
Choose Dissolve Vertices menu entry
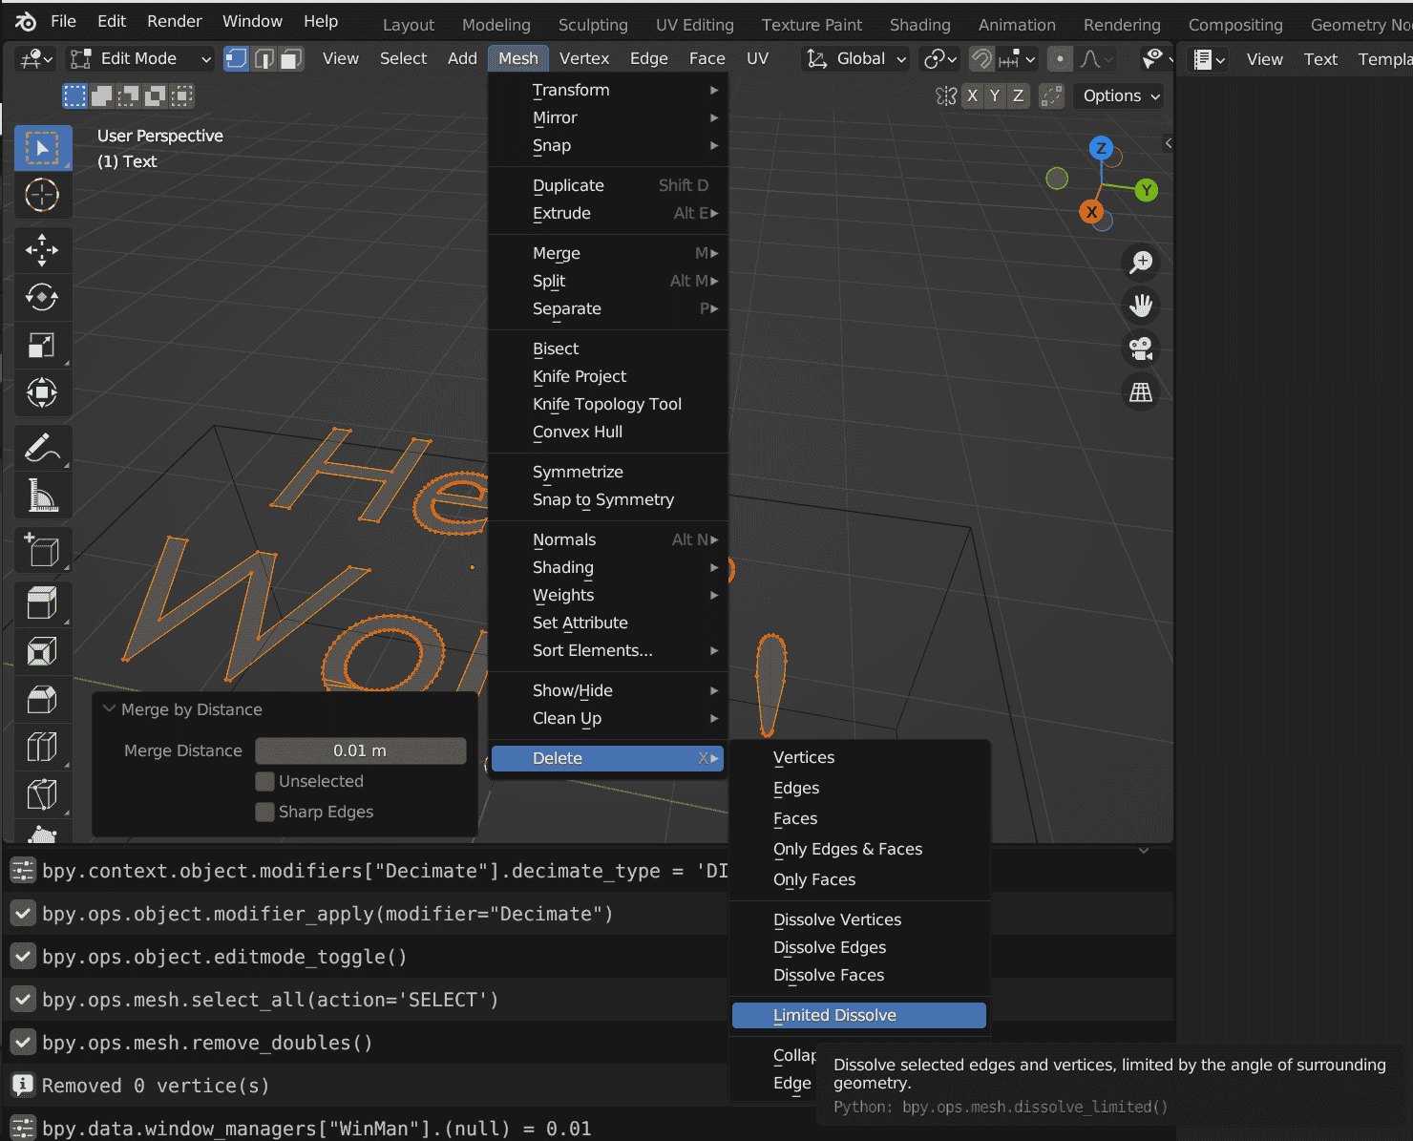point(859,919)
